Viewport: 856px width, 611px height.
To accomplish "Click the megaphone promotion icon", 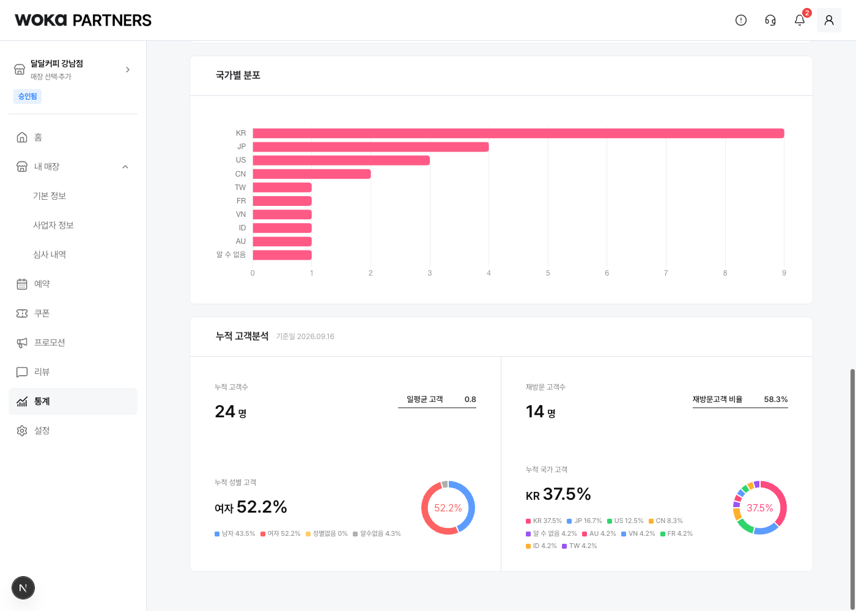I will click(22, 342).
